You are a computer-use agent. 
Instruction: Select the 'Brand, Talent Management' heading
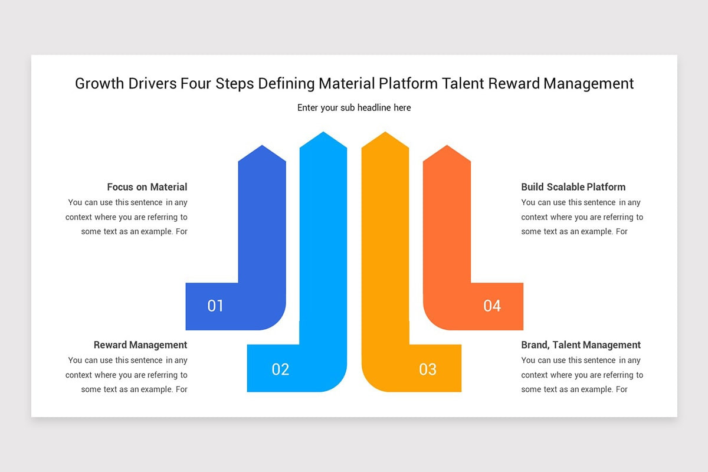point(581,345)
